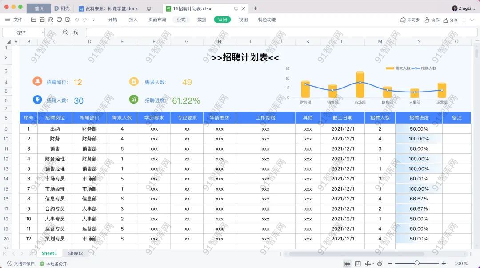Viewport: 480px width, 268px height.
Task: Click the save icon in quick toolbar
Action: click(x=42, y=20)
